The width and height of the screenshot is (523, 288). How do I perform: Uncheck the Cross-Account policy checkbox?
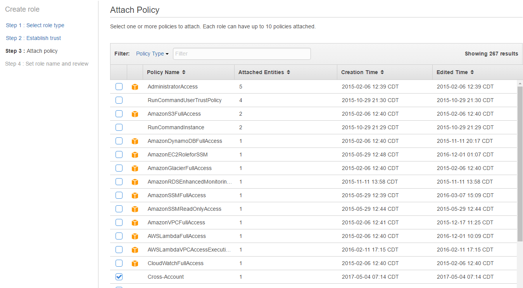pos(119,277)
